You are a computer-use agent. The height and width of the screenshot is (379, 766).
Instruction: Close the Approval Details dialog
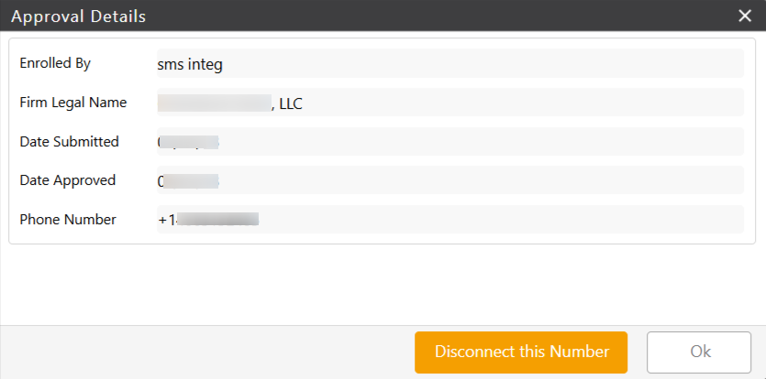click(745, 16)
